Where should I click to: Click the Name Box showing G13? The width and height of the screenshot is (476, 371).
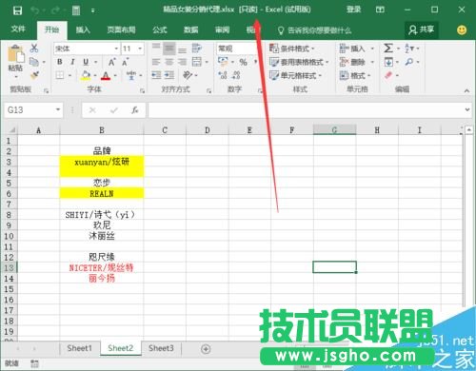point(33,110)
